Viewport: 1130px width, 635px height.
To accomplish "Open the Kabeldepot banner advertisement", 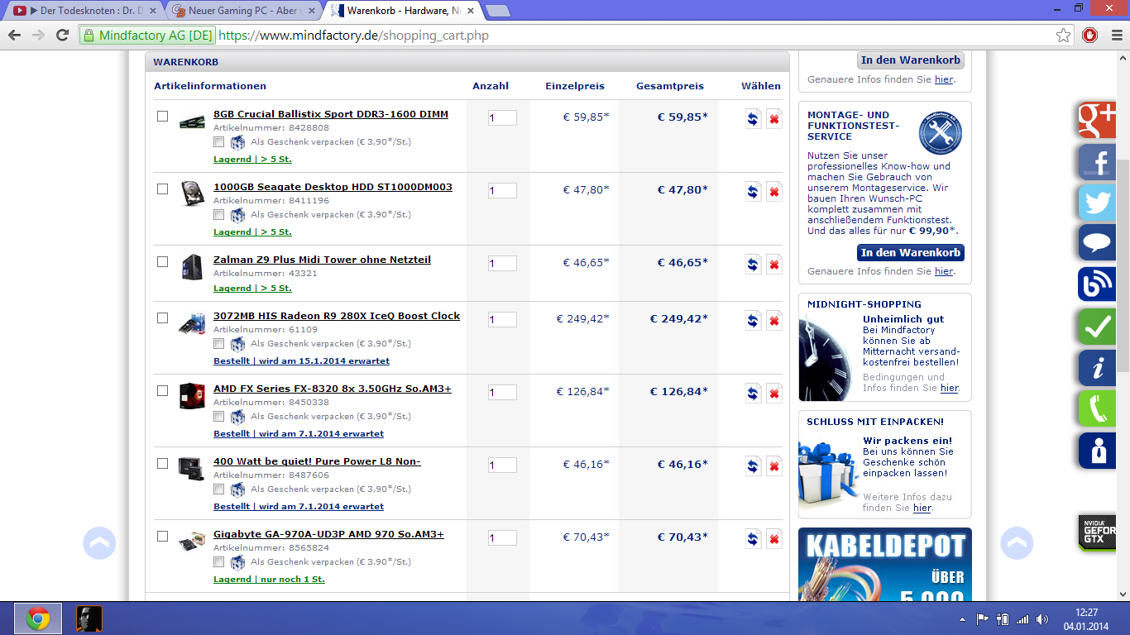I will coord(885,565).
